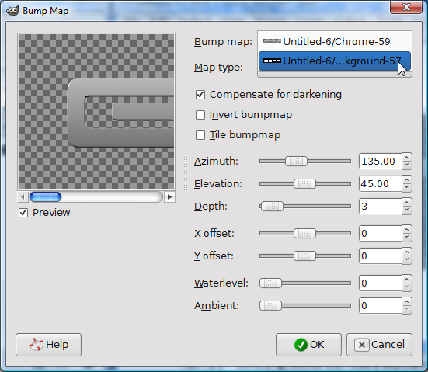
Task: Cancel the Bump Map dialog
Action: [379, 345]
